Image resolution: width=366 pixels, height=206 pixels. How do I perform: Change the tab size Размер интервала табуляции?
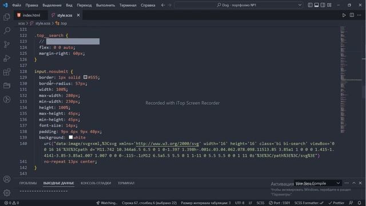206,203
